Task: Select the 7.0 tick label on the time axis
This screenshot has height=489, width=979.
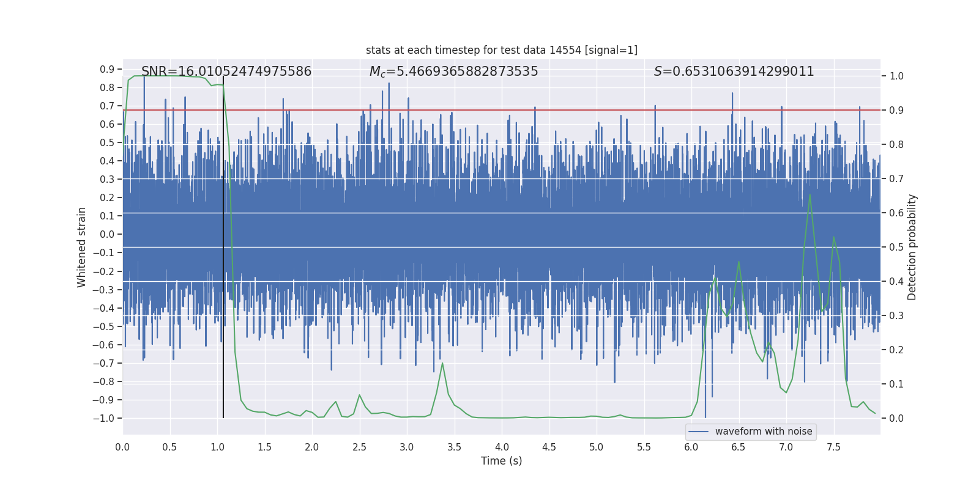Action: tap(786, 447)
